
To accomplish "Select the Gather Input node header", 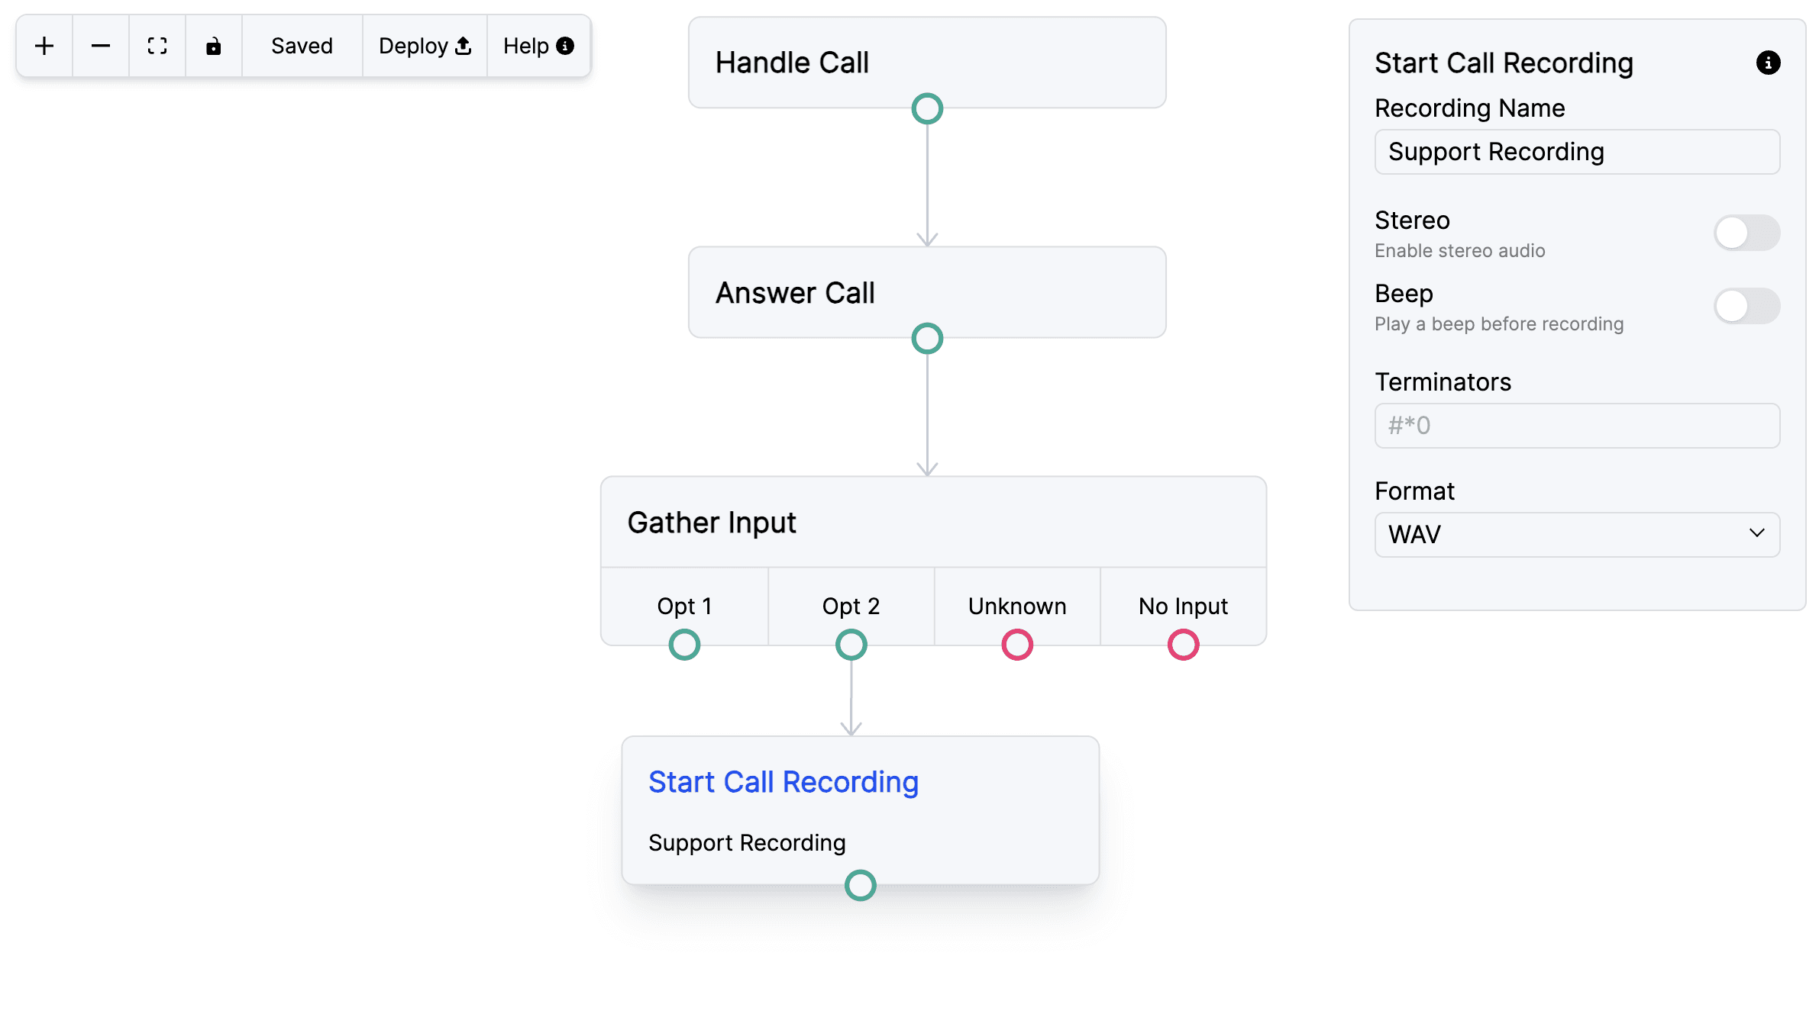I will 933,523.
